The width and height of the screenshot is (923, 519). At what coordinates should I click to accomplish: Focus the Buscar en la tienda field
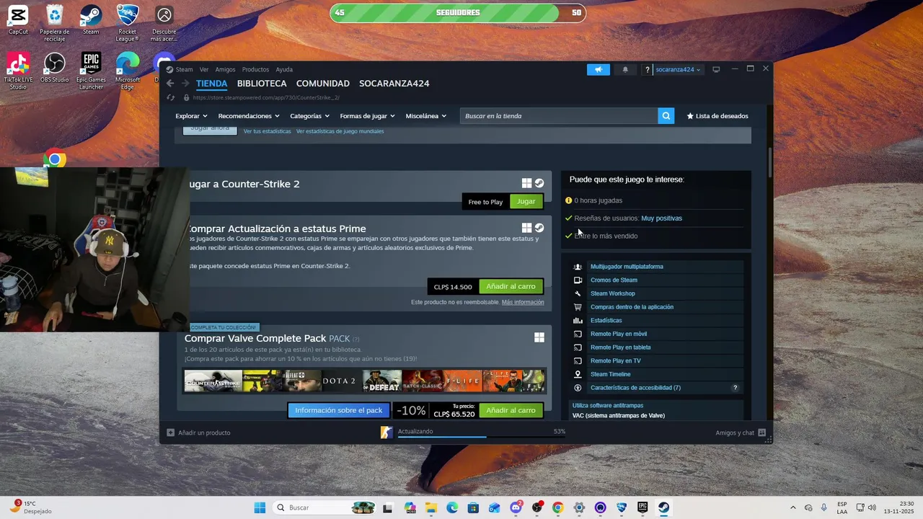[x=559, y=116]
